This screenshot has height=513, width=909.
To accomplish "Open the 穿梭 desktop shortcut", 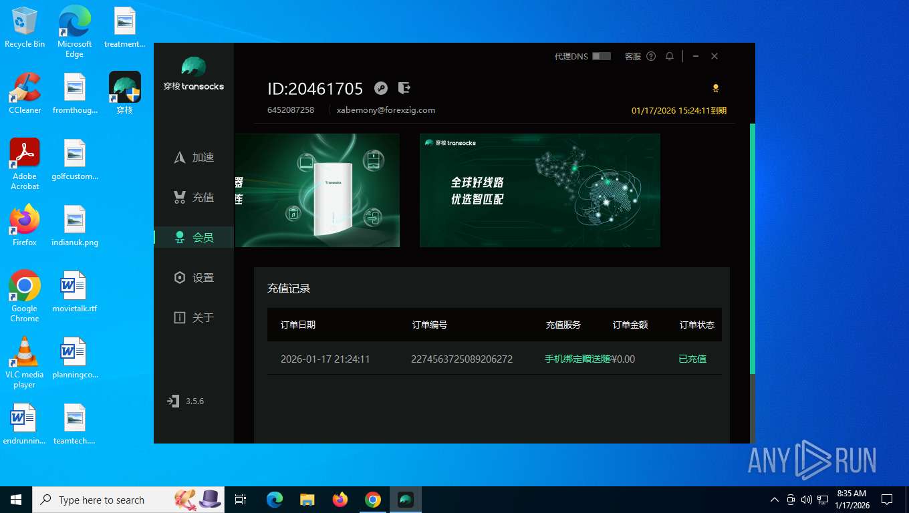I will tap(125, 94).
